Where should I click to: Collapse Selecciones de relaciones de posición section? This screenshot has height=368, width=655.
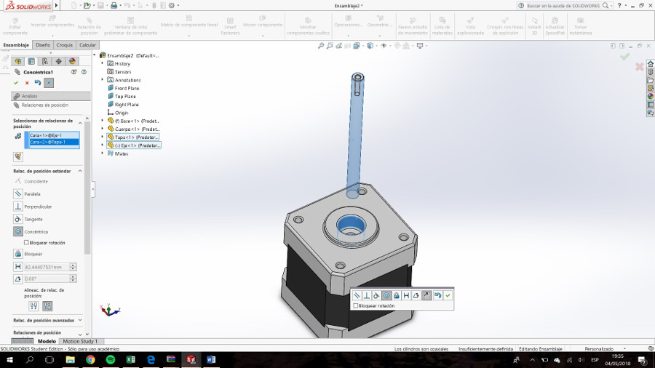tap(80, 123)
